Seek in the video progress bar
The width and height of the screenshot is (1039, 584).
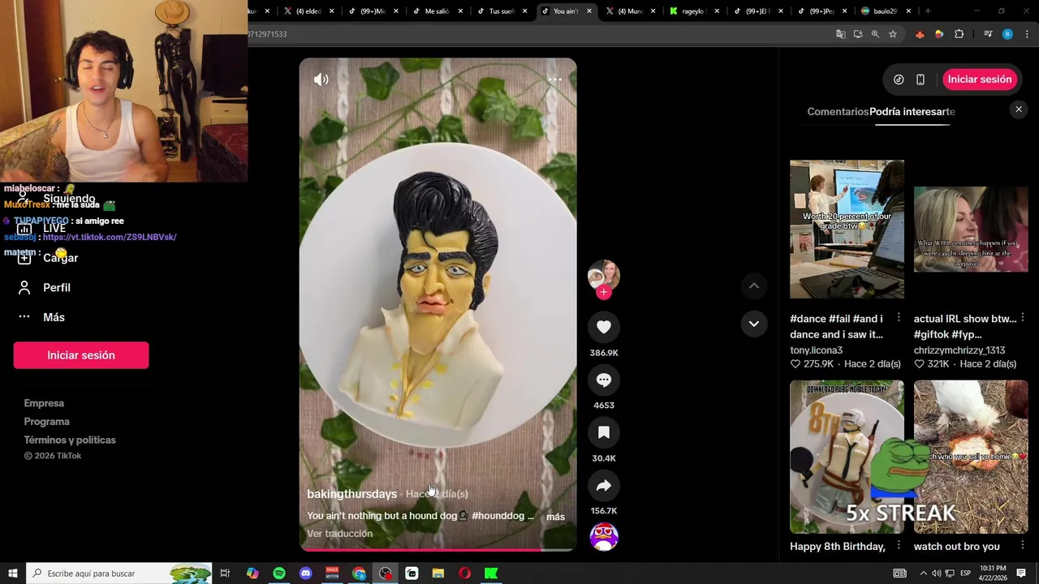438,550
